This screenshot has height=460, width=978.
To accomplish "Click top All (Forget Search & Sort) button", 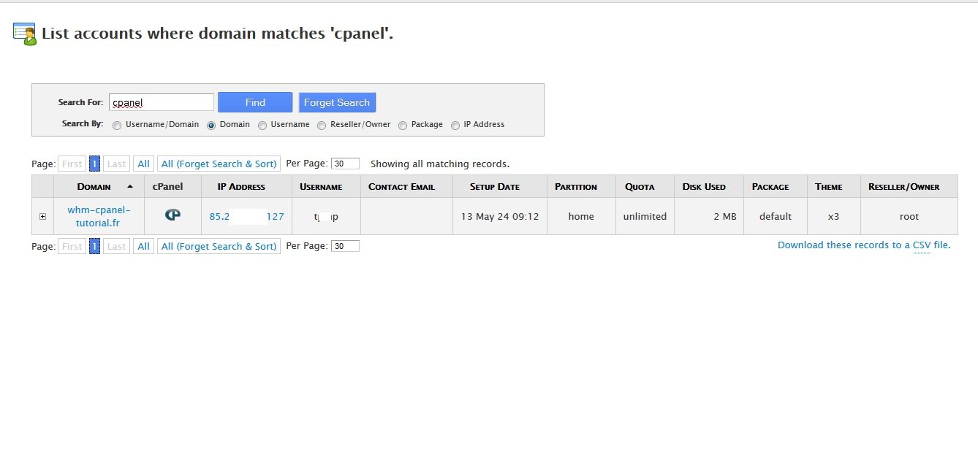I will tap(219, 164).
